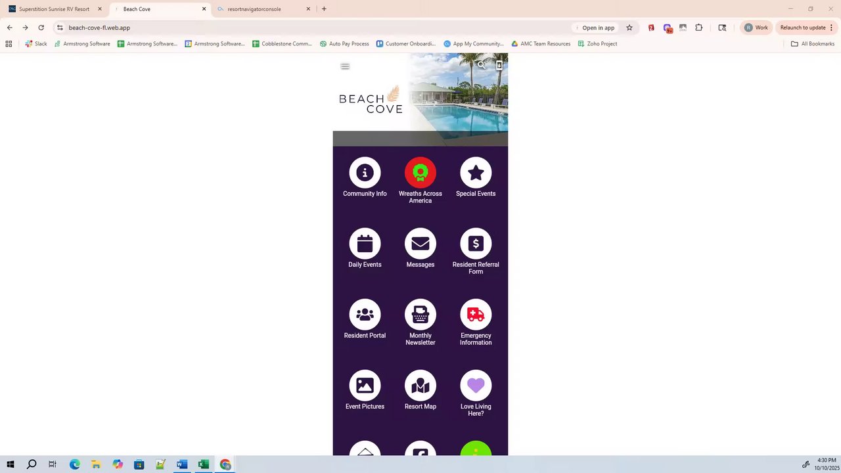Open the Special Events star icon
The height and width of the screenshot is (473, 841).
click(476, 173)
